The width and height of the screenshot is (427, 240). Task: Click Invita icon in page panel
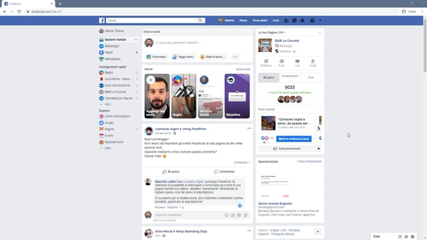pos(313,63)
